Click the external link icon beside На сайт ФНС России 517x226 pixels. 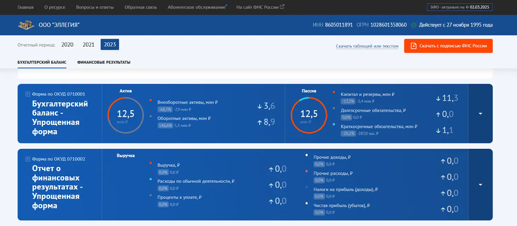coord(282,7)
